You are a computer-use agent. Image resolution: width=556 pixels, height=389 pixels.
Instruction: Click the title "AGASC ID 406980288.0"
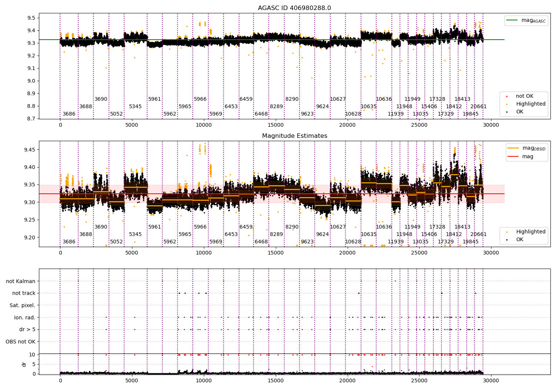click(x=295, y=8)
